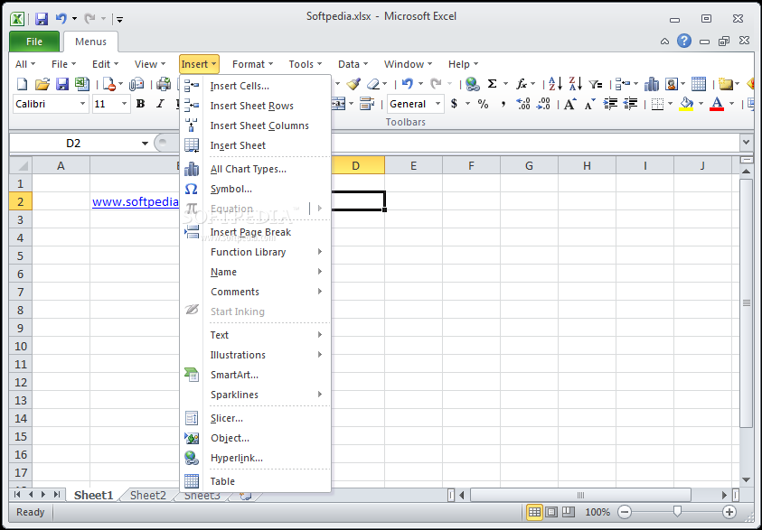Open the General number format dropdown
The width and height of the screenshot is (762, 530).
click(x=437, y=104)
